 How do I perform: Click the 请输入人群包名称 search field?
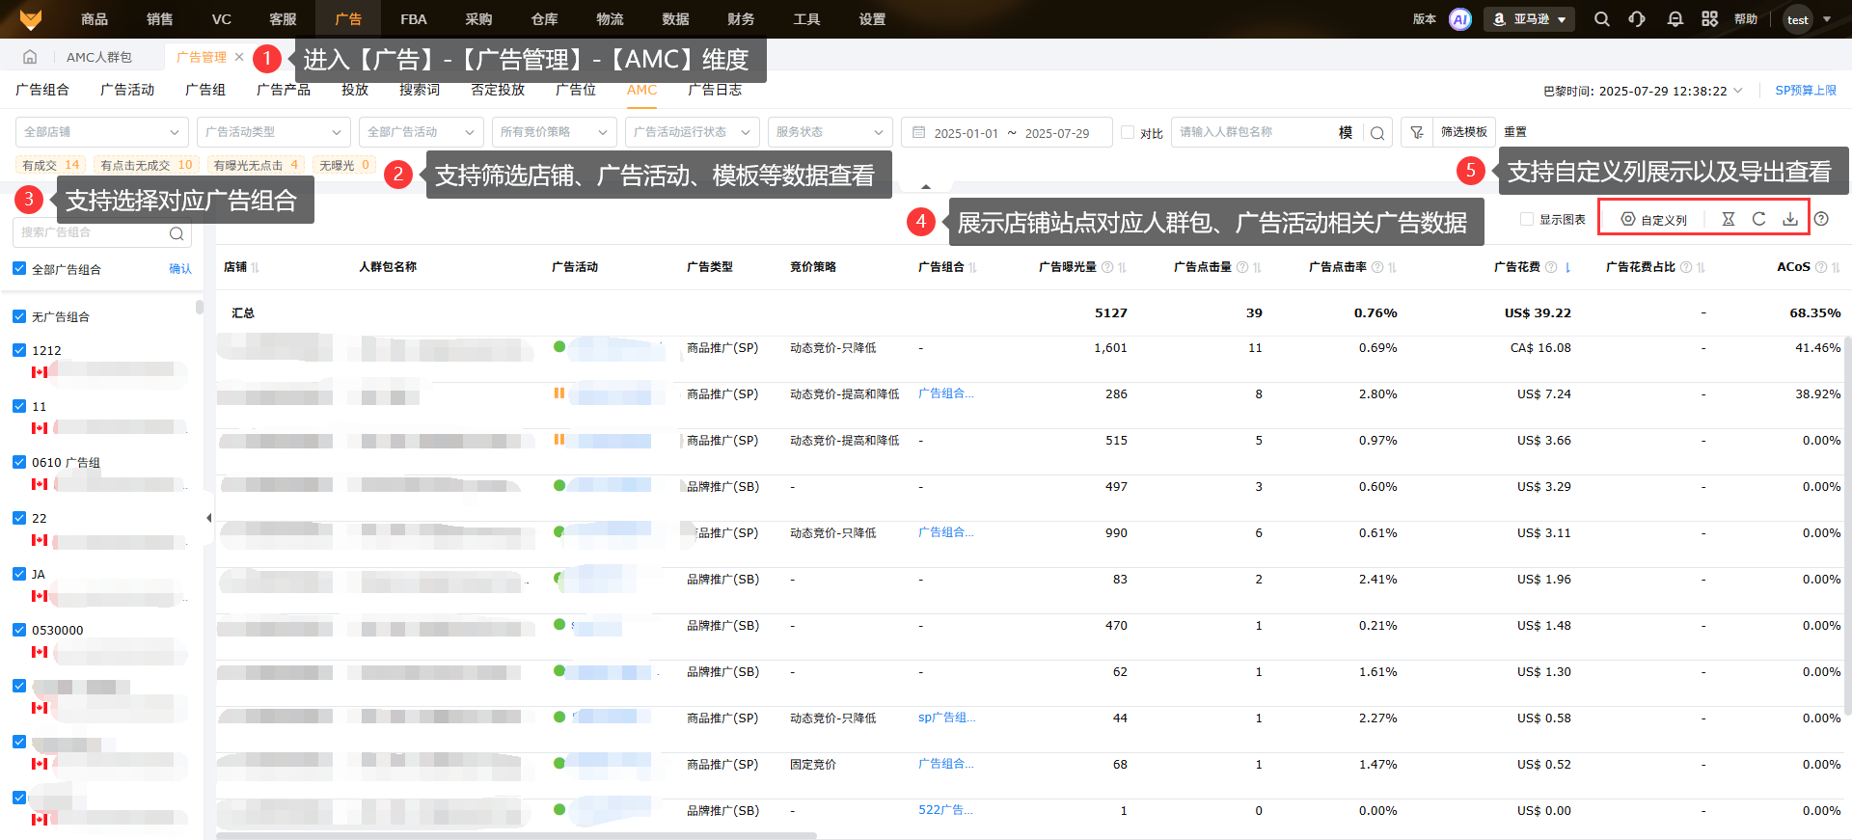pyautogui.click(x=1252, y=132)
